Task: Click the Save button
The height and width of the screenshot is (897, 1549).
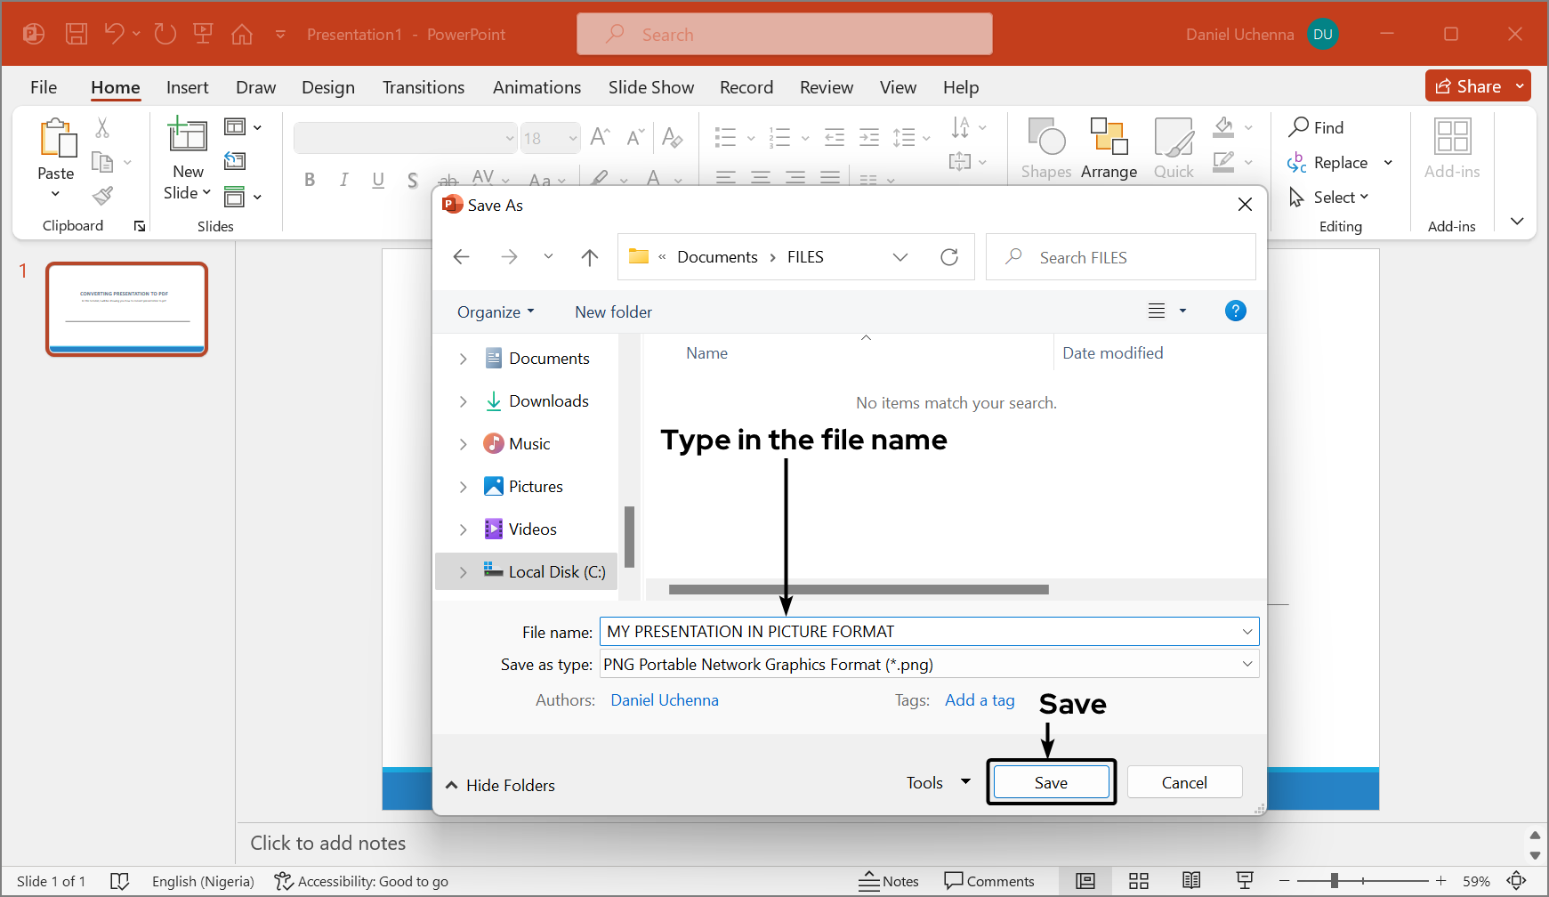Action: point(1051,781)
